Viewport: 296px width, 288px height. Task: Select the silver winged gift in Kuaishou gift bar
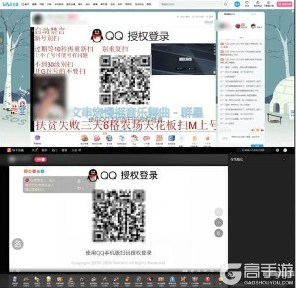pyautogui.click(x=195, y=279)
